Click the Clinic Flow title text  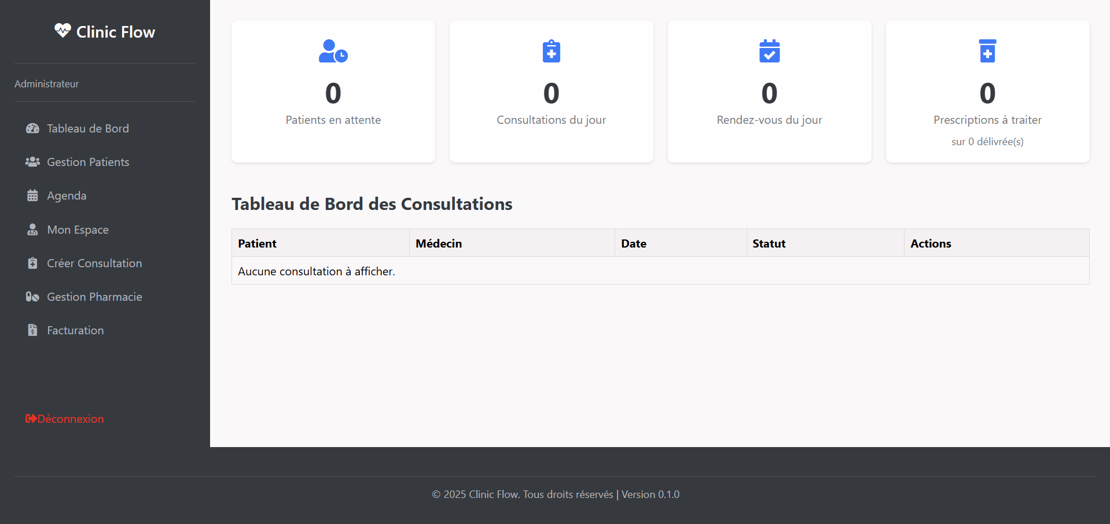click(116, 32)
